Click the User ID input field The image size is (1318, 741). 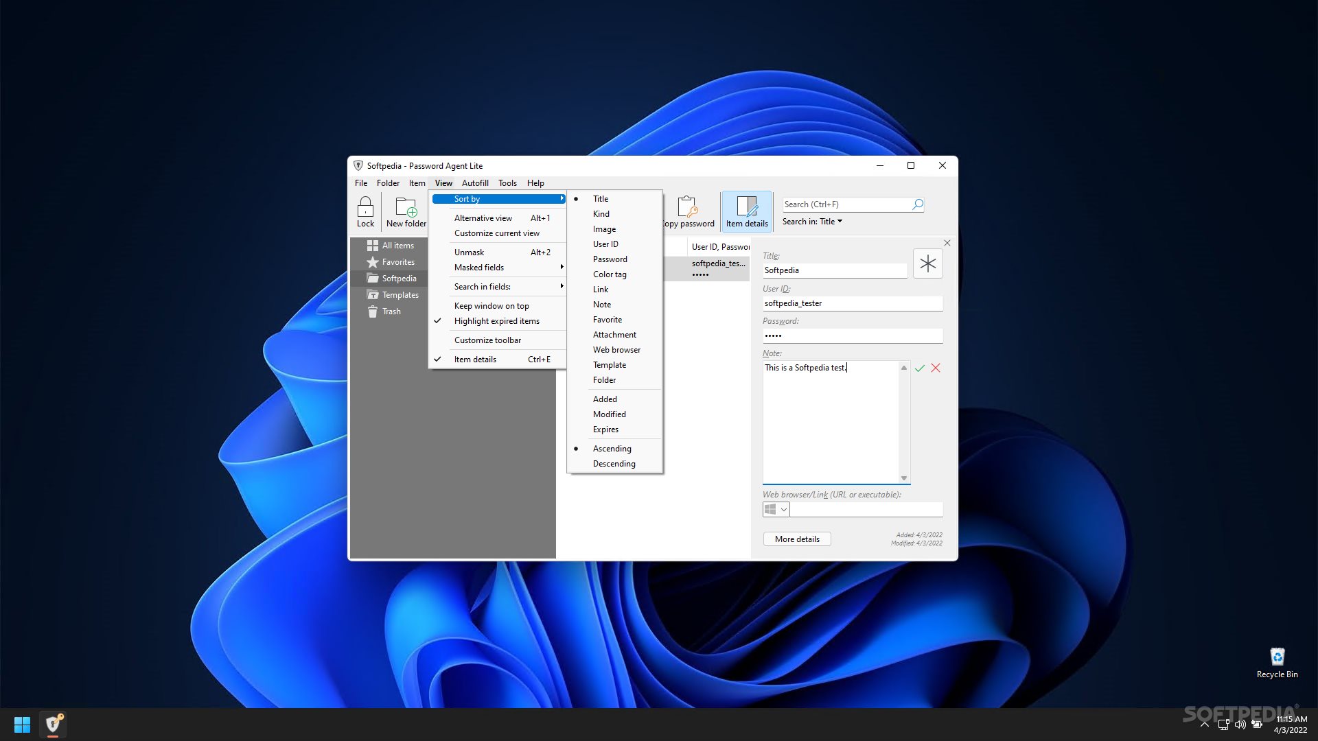pyautogui.click(x=853, y=303)
